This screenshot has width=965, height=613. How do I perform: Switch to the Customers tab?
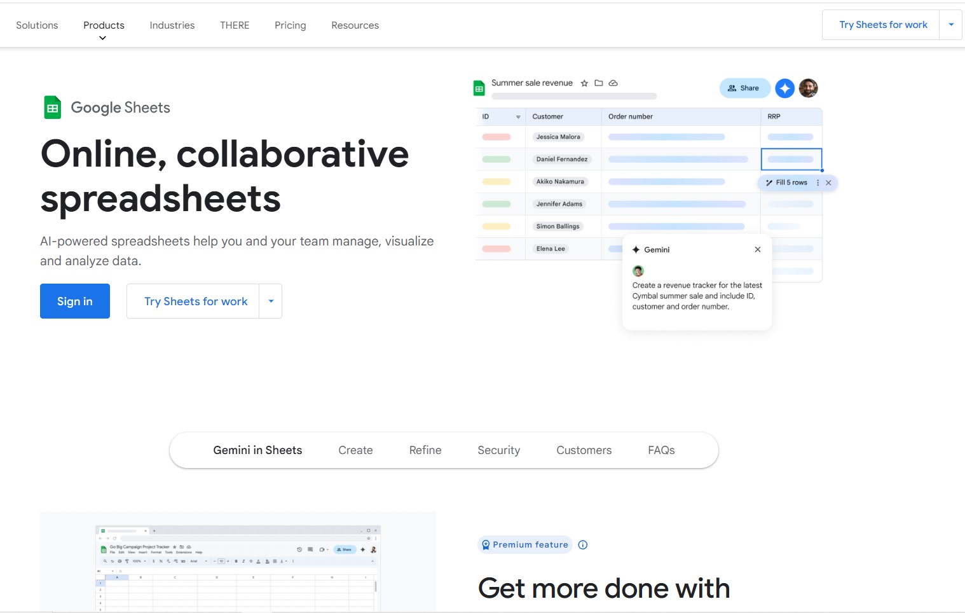coord(584,450)
